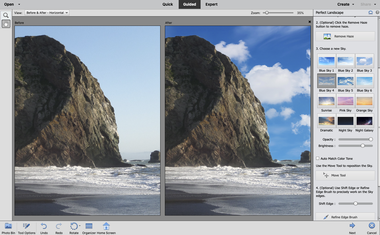Open the Rotate tool

pyautogui.click(x=74, y=226)
